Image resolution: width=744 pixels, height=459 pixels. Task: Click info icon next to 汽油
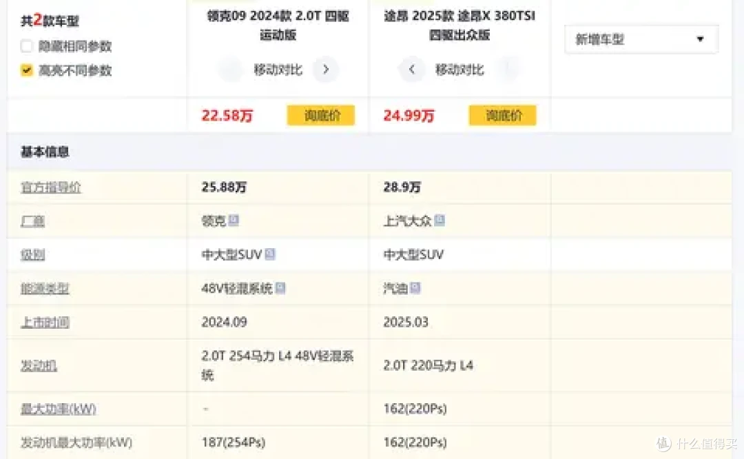(415, 287)
